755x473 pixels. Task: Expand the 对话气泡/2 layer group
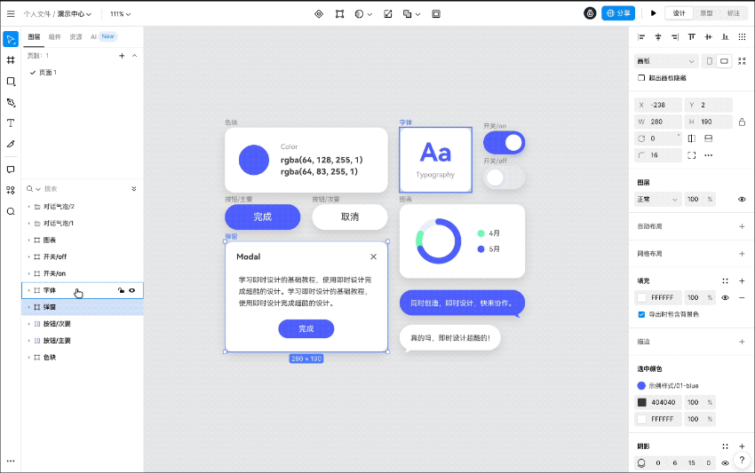coord(28,207)
